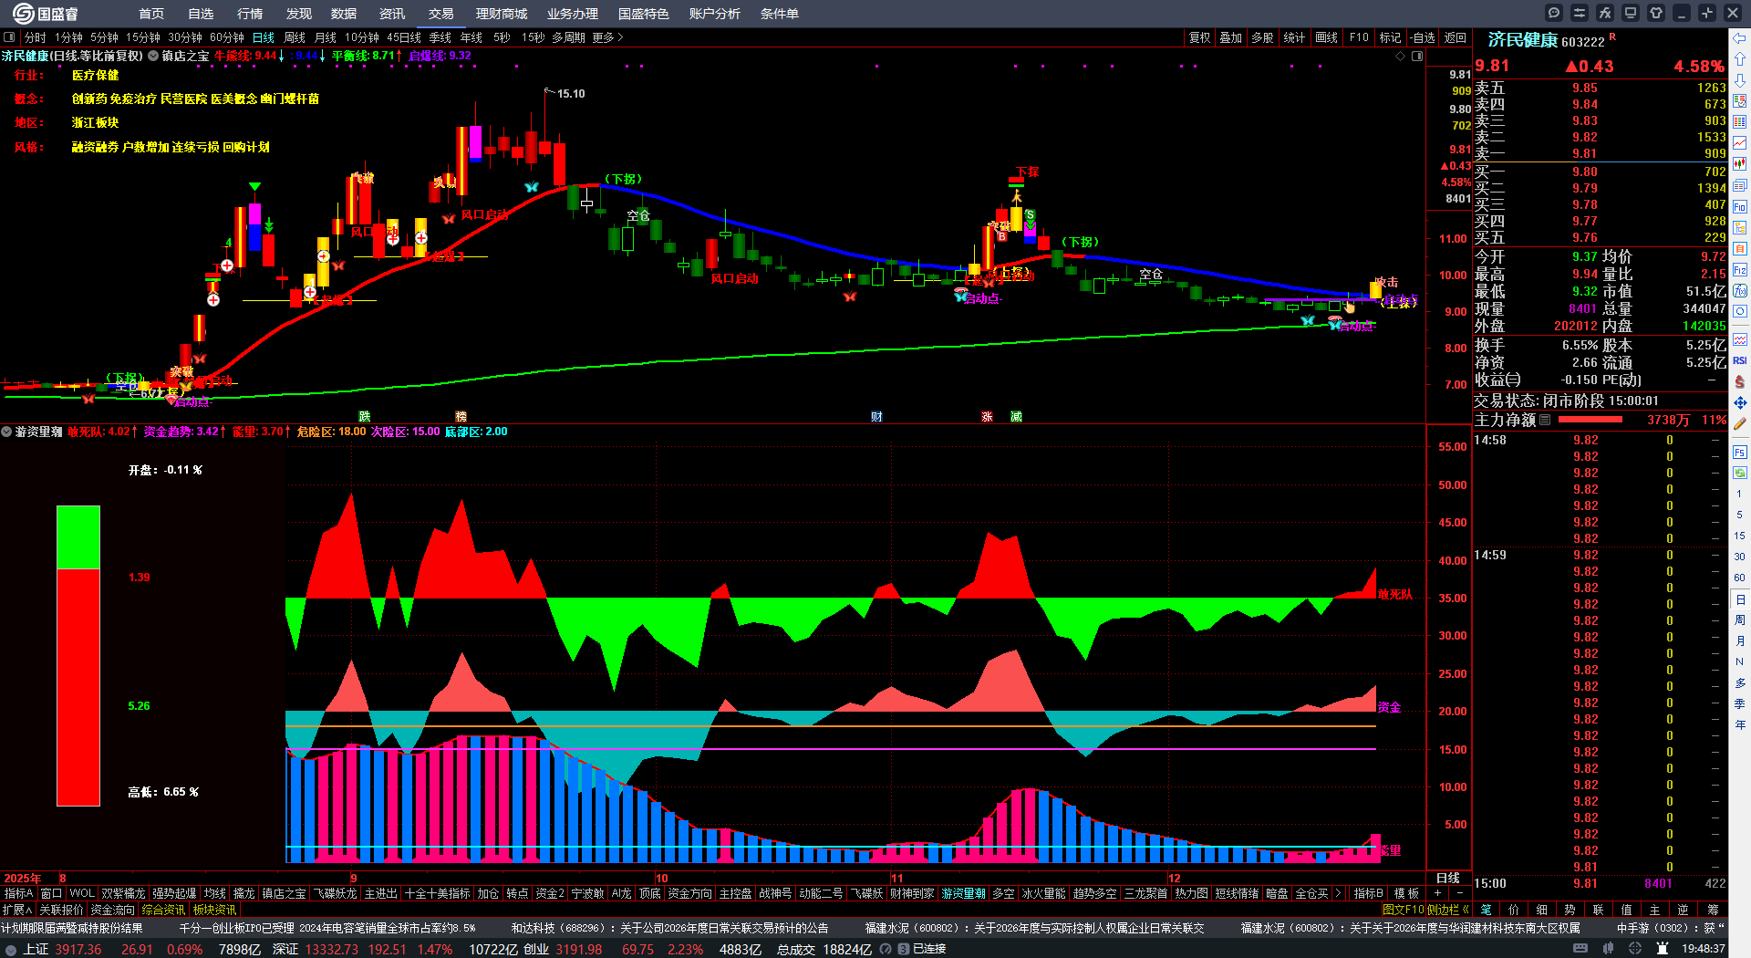This screenshot has height=958, width=1751.
Task: Click the crosshair target icon in status bar
Action: point(1635,949)
